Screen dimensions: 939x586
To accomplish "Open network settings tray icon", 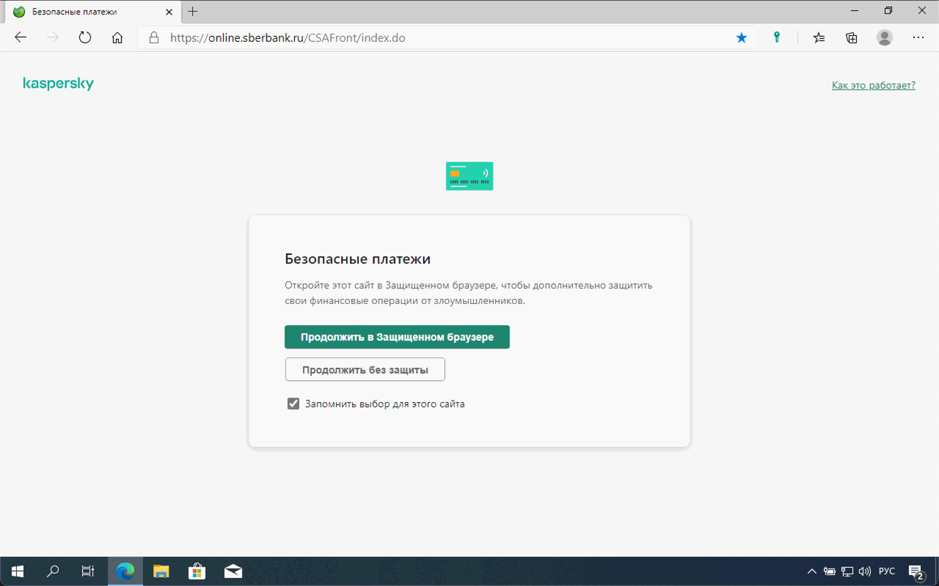I will click(x=847, y=571).
